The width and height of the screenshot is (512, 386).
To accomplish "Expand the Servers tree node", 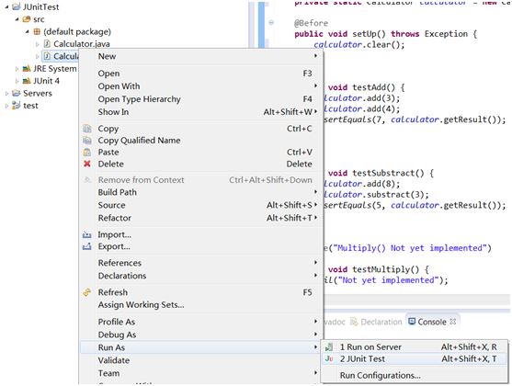I will [6, 94].
